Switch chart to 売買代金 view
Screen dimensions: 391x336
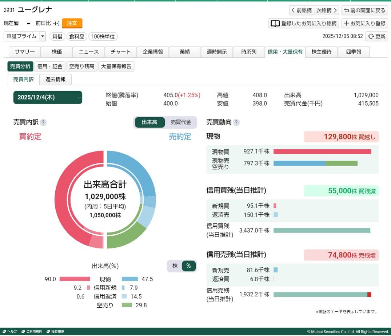[181, 122]
